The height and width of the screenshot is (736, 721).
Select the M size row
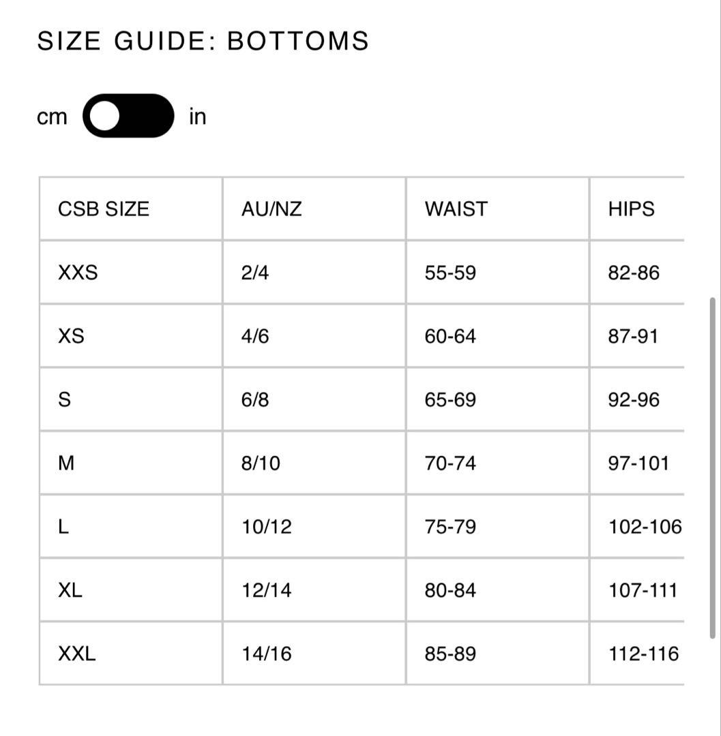(66, 463)
